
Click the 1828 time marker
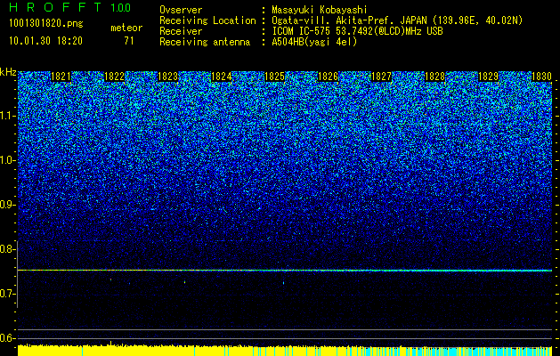point(435,77)
